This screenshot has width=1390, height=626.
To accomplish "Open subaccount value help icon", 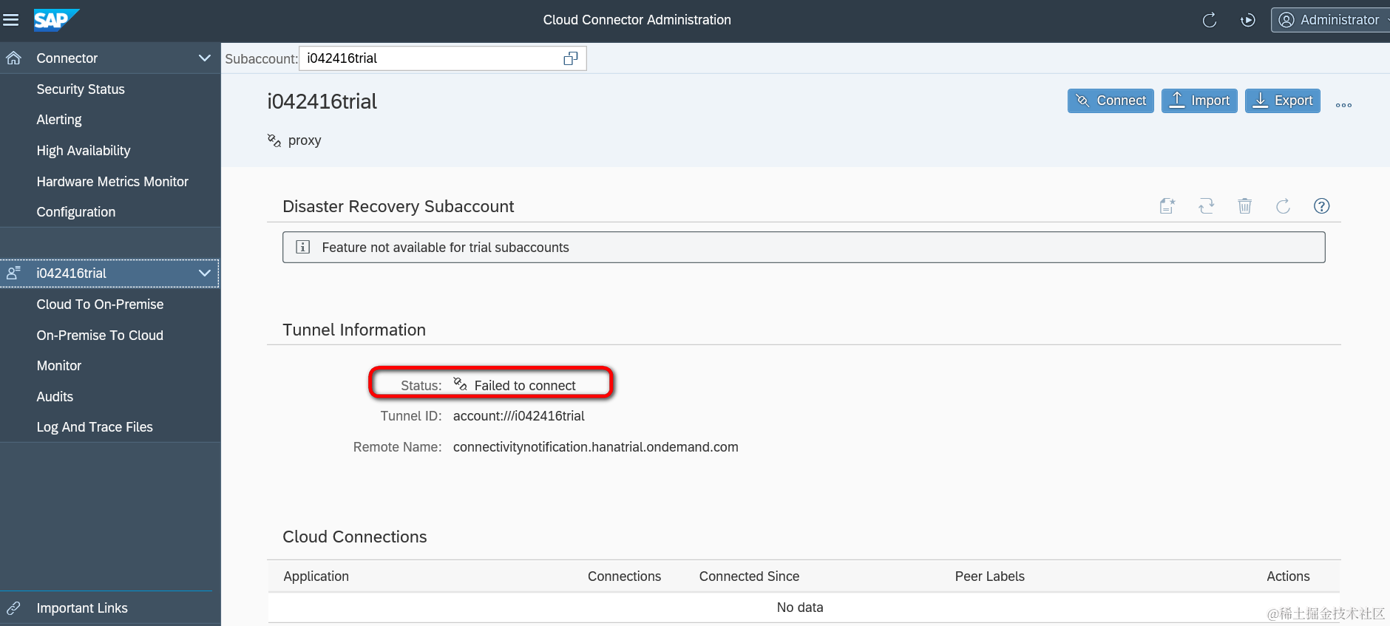I will click(571, 58).
